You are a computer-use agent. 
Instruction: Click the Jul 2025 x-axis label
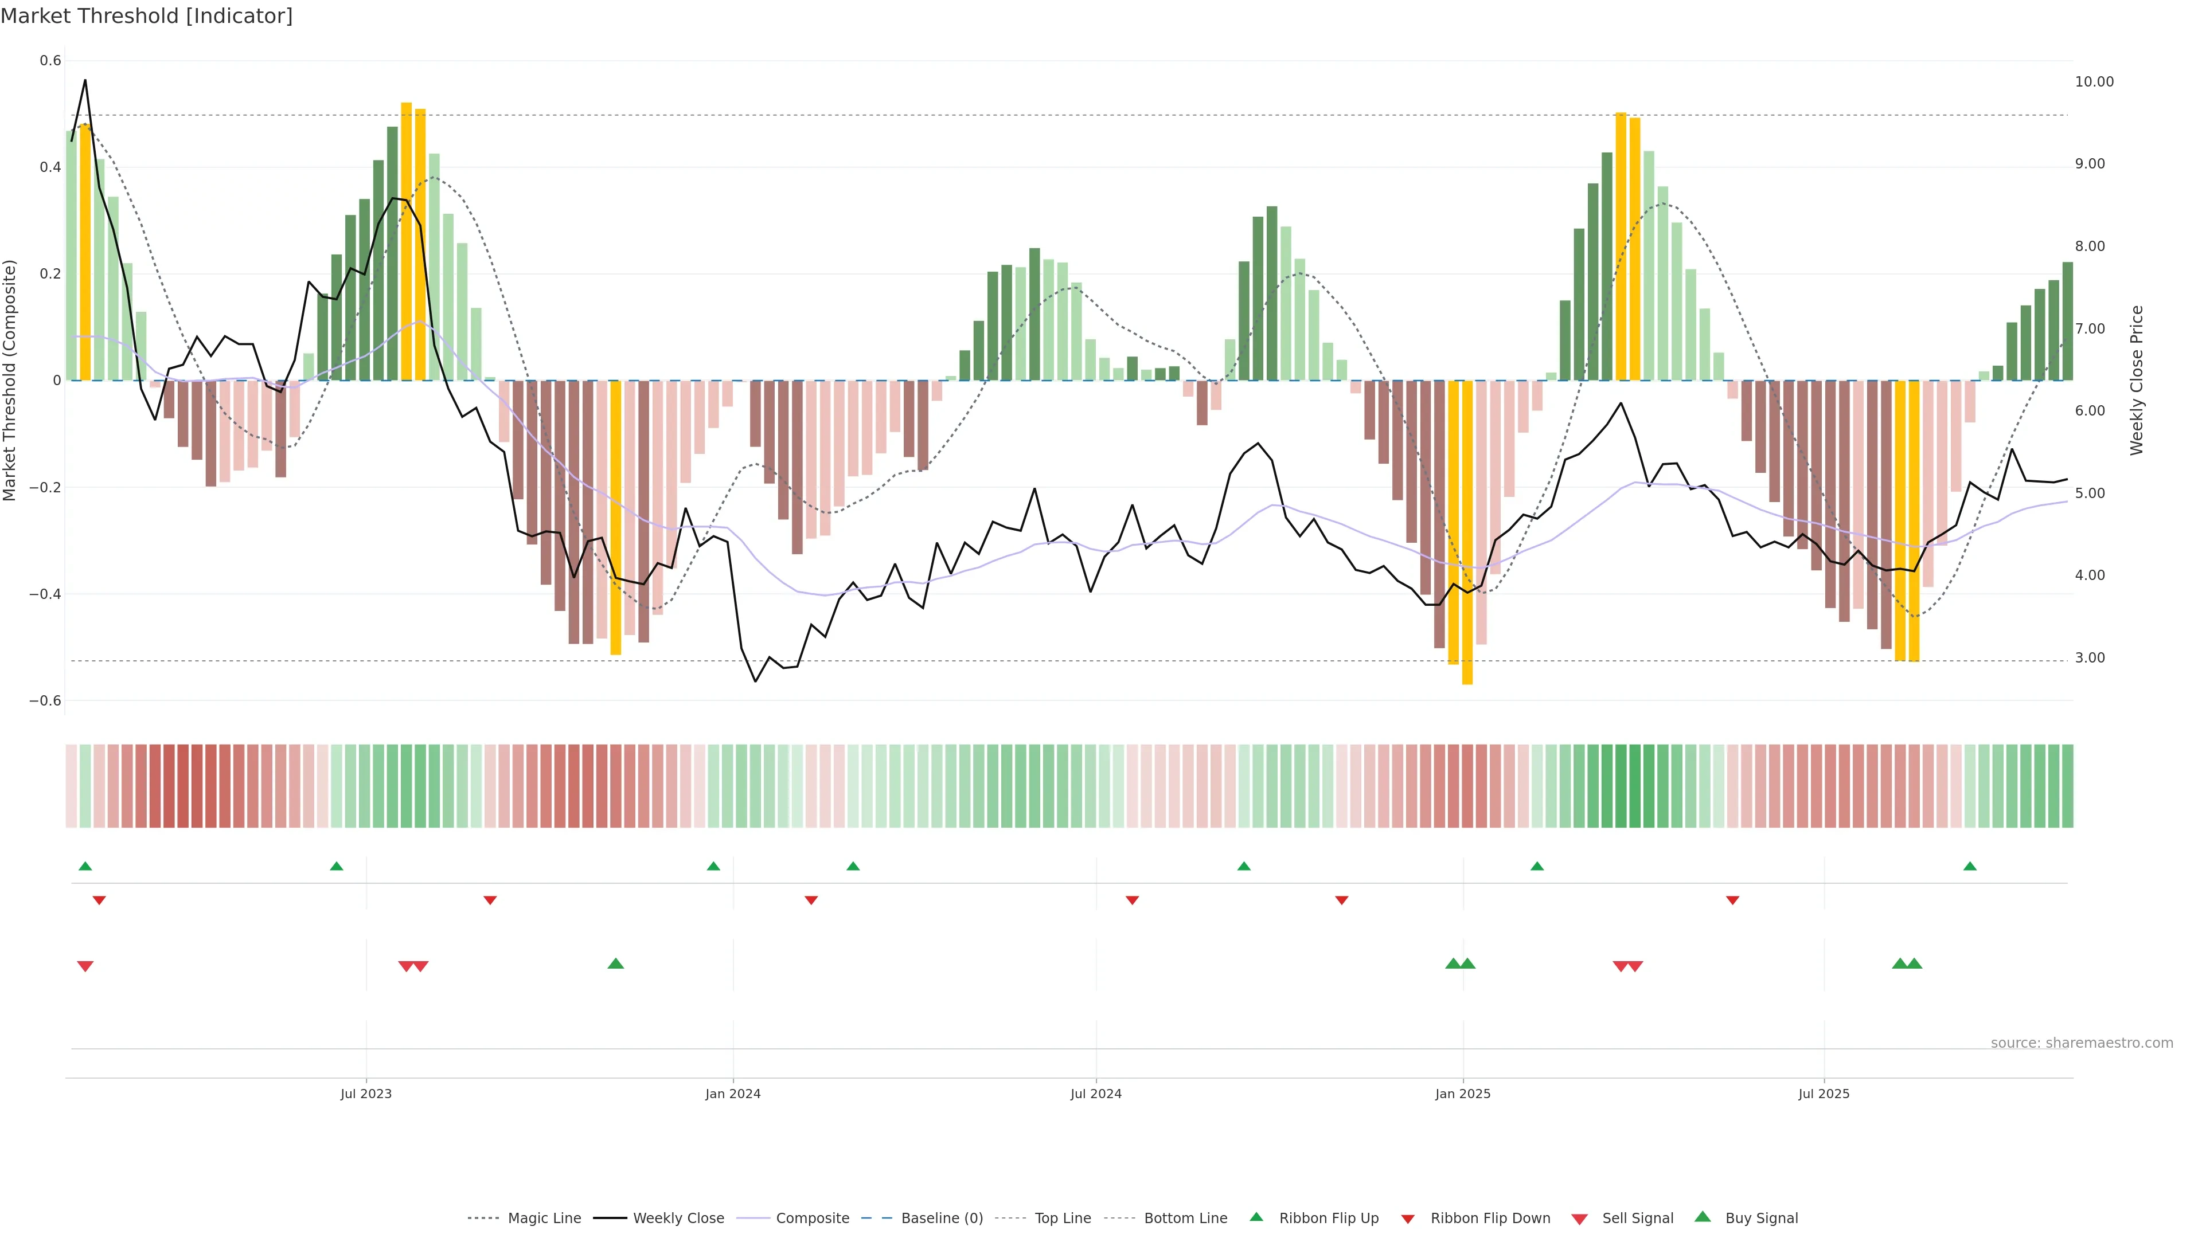1824,1094
